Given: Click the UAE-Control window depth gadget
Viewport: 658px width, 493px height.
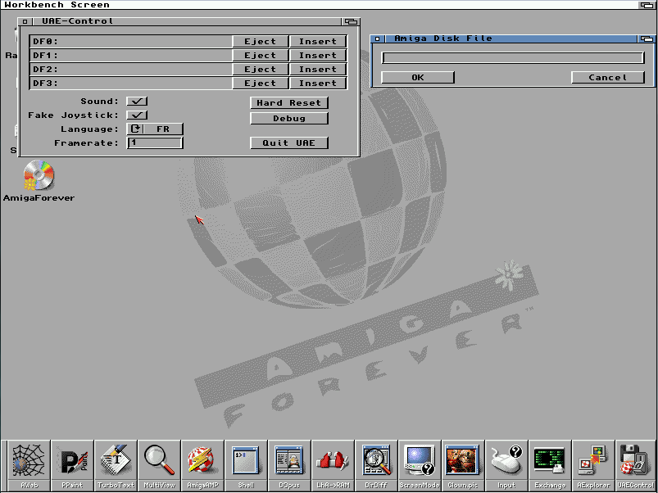Looking at the screenshot, I should 351,21.
